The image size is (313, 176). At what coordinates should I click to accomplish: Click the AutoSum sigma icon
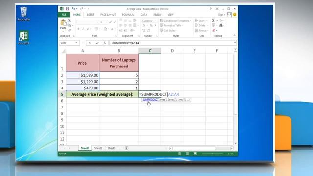(x=213, y=21)
